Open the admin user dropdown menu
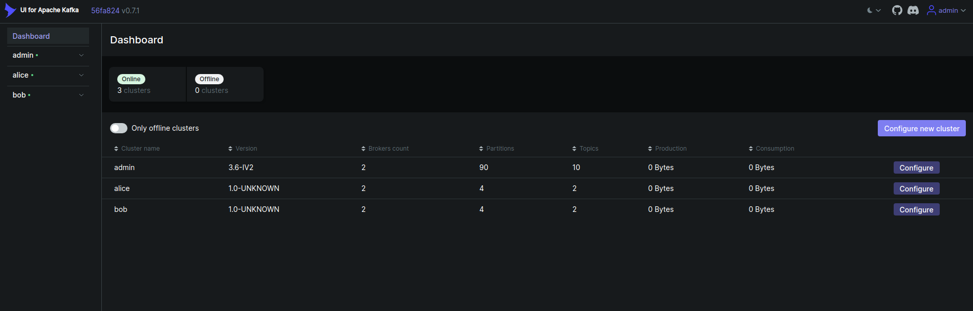Image resolution: width=973 pixels, height=311 pixels. (963, 10)
